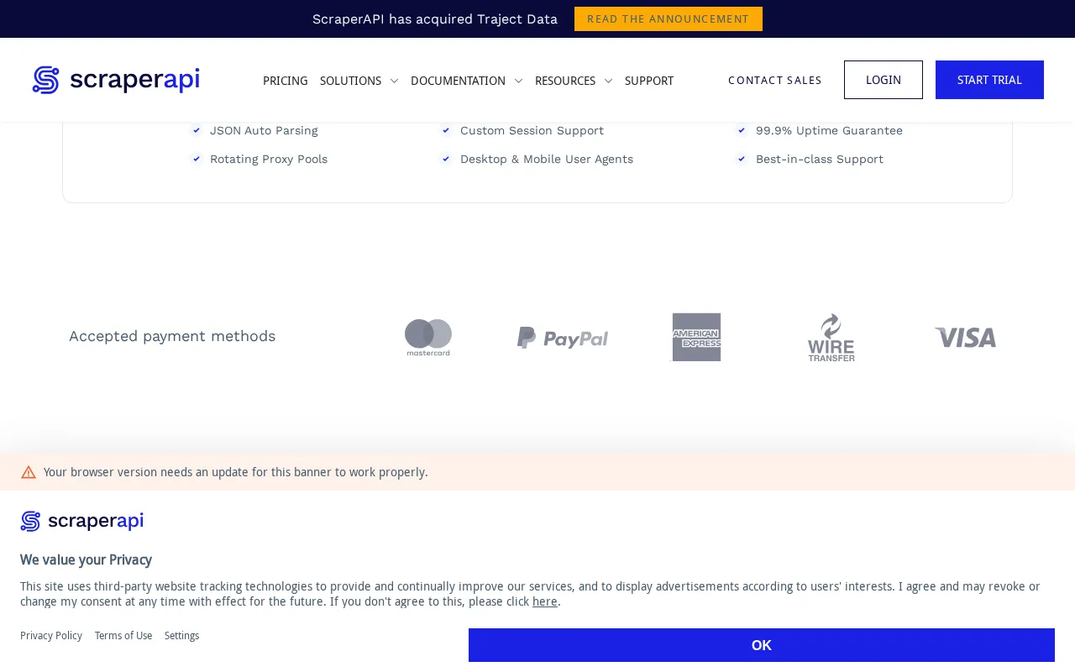This screenshot has width=1075, height=672.
Task: Click 'Accepted payment methods' text
Action: pyautogui.click(x=172, y=336)
